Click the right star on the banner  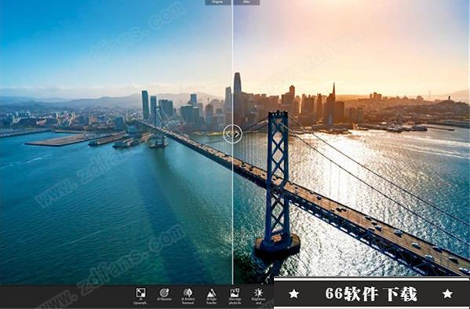[x=447, y=294]
